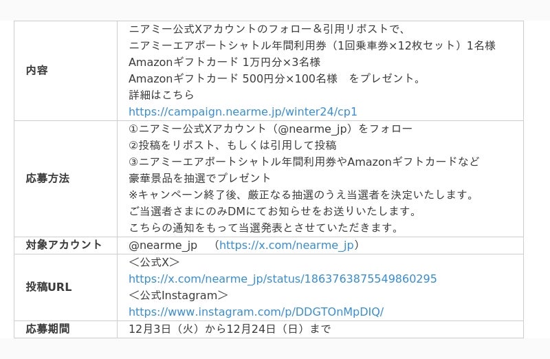Open the Instagram post URL

(256, 312)
